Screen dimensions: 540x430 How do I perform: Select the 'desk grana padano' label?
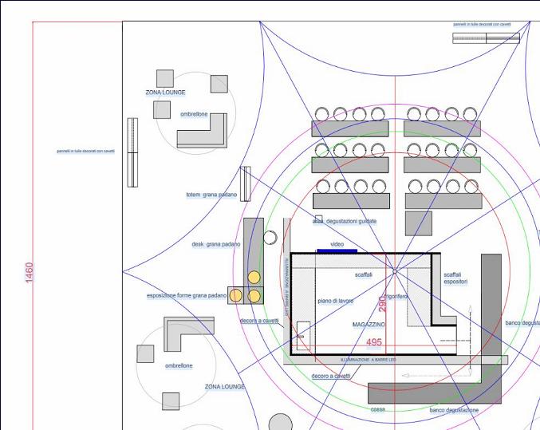(x=215, y=244)
